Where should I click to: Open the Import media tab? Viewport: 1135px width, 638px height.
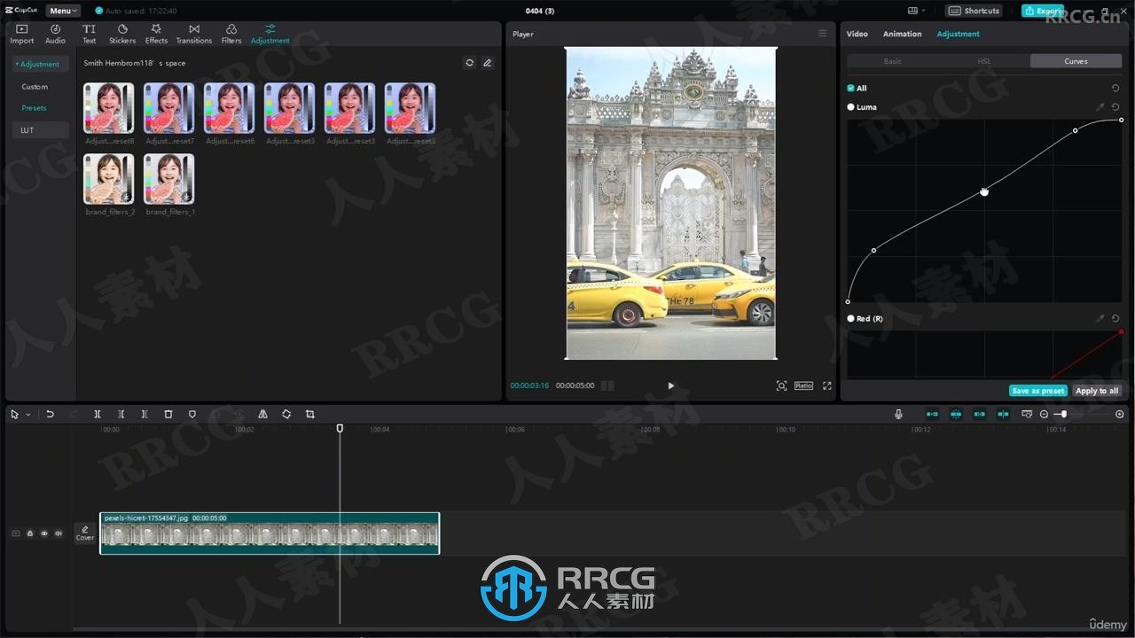click(21, 34)
